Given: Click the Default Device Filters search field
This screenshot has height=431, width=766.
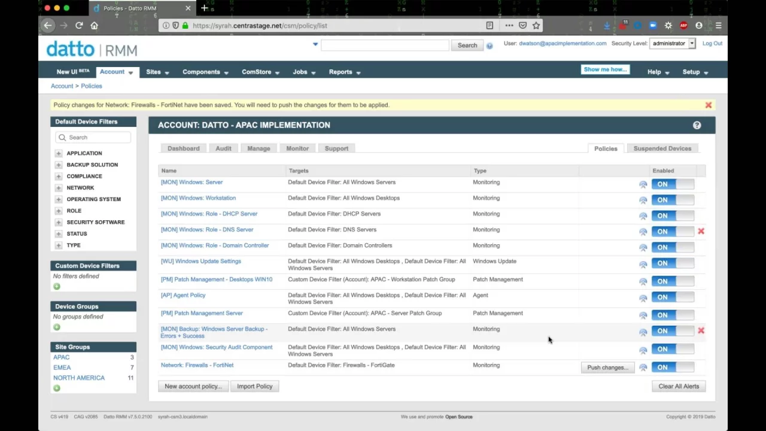Looking at the screenshot, I should pyautogui.click(x=96, y=138).
